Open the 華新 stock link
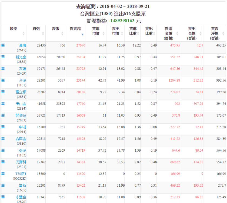The image size is (227, 203). tap(23, 185)
